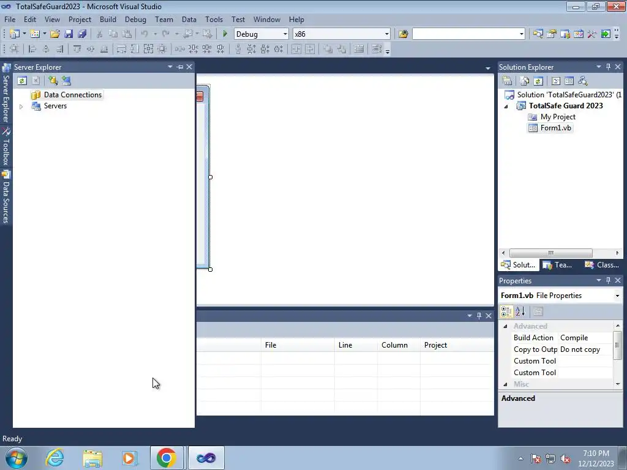Screen dimensions: 627x470
Task: Open Chrome from the Windows taskbar
Action: click(167, 458)
